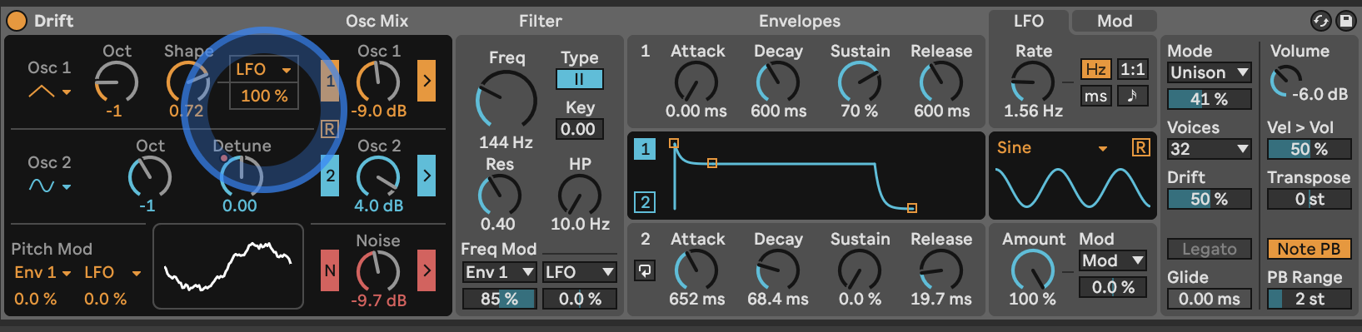Click the Osc 1 level knob
Viewport: 1362px width, 332px height.
(378, 82)
